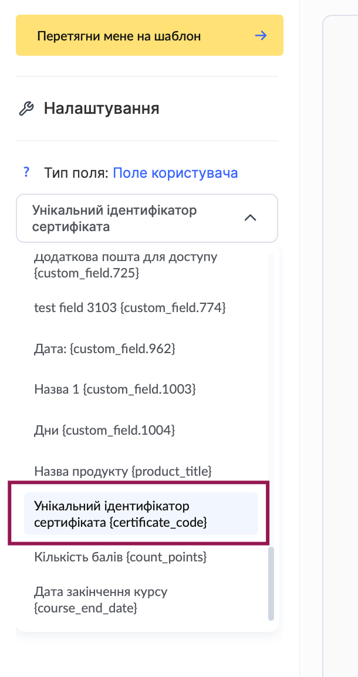
Task: Select 'Додаткова пошта для доступу' option
Action: [x=126, y=265]
